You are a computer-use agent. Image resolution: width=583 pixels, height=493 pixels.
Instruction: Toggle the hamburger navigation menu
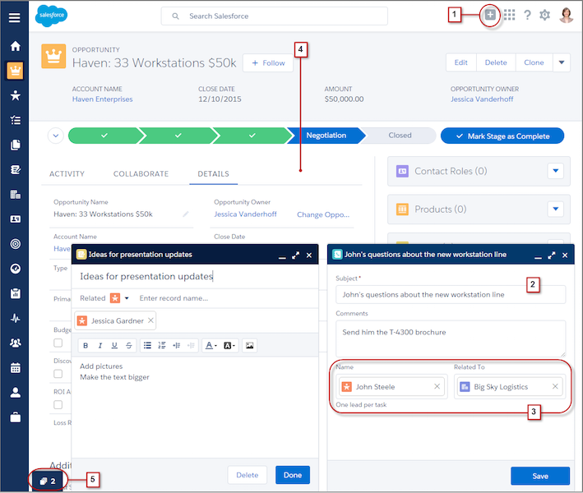pyautogui.click(x=15, y=17)
